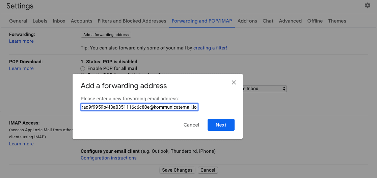This screenshot has height=178, width=377.
Task: Open the Labels tab
Action: click(x=40, y=21)
